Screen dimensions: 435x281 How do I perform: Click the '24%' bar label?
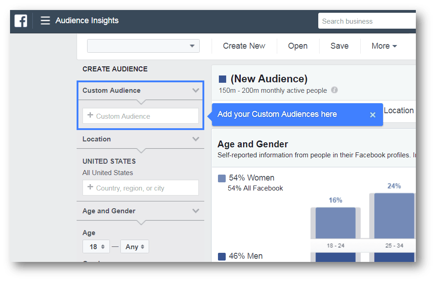394,186
